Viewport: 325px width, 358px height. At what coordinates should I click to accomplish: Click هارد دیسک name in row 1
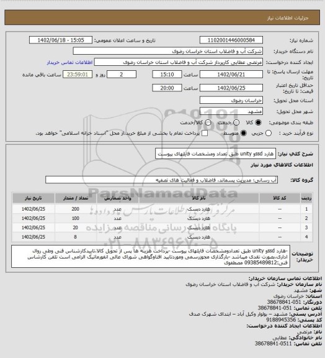198,209
